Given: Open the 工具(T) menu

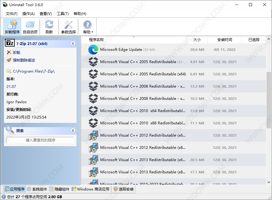Looking at the screenshot, I should click(x=63, y=14).
